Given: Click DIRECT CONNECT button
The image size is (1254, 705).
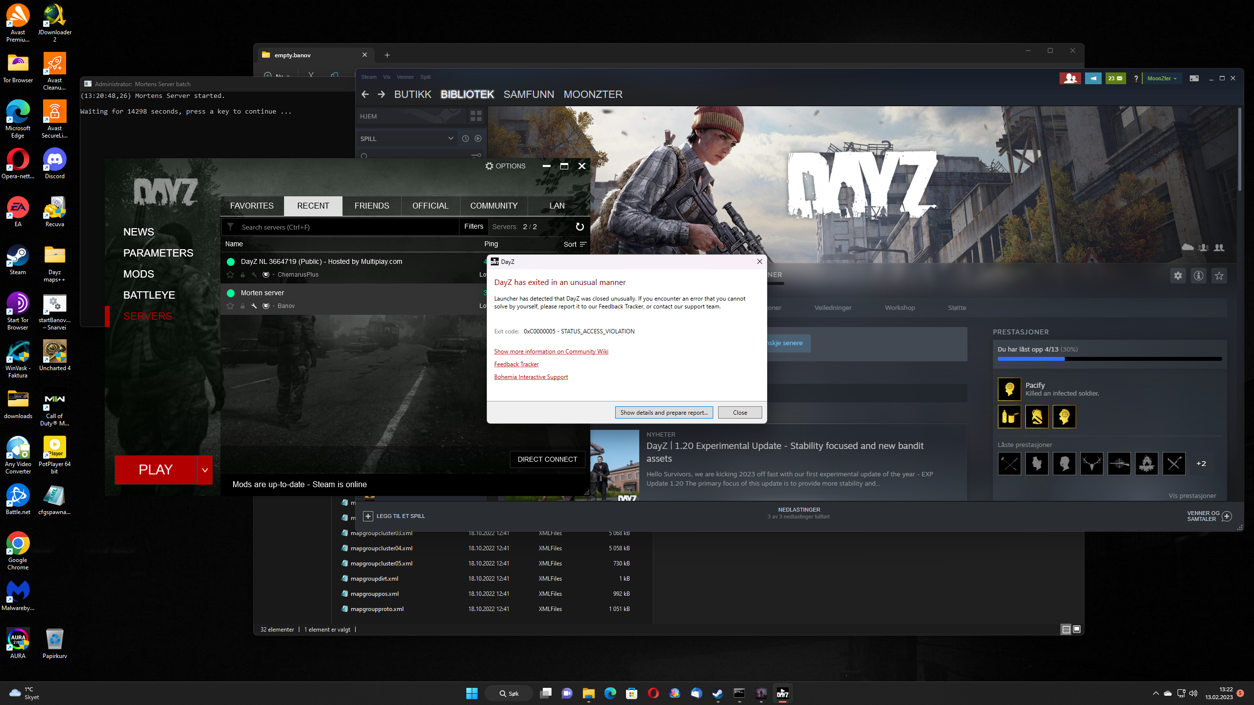Looking at the screenshot, I should [547, 459].
